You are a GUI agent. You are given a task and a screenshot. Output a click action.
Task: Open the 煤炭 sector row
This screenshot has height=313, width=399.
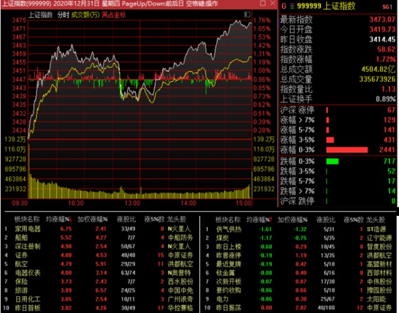coord(223,237)
